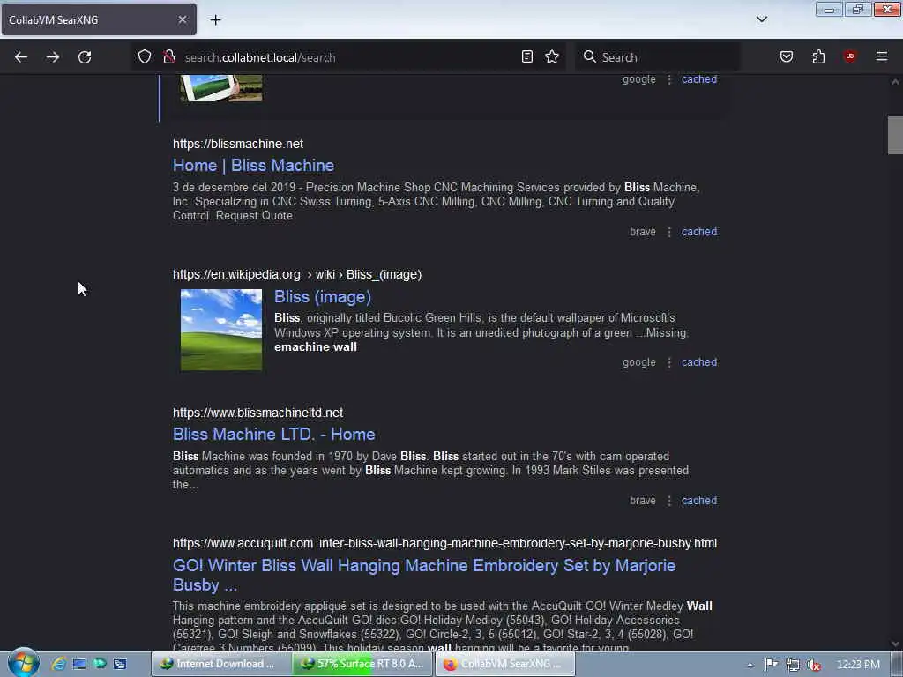
Task: Launch Internet Explorer from the taskbar
Action: click(x=58, y=664)
